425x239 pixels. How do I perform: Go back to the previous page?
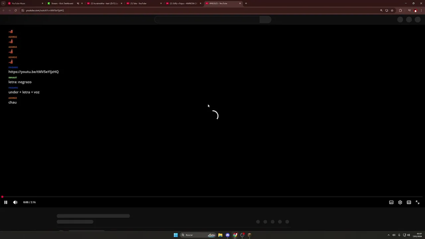click(4, 10)
